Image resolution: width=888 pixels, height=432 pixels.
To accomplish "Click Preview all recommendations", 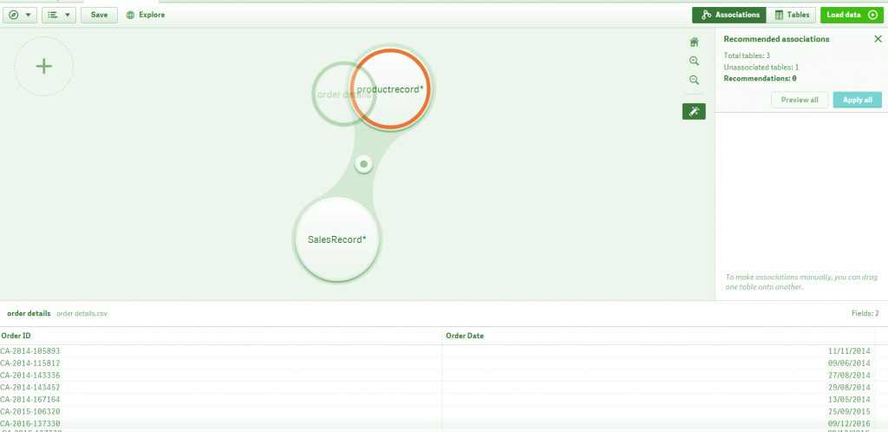I will [x=800, y=100].
